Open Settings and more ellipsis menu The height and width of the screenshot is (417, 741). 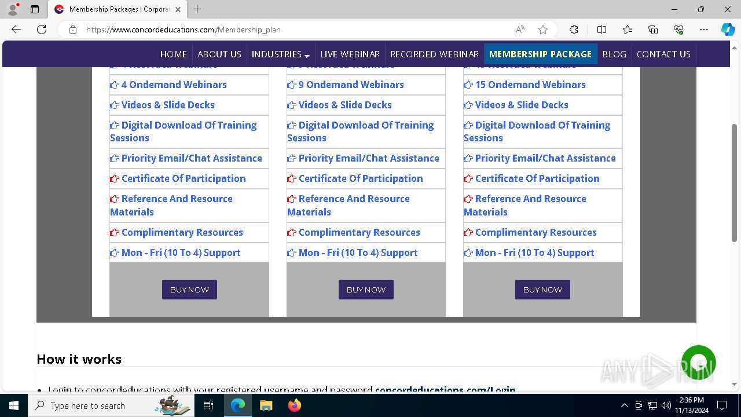pos(704,30)
